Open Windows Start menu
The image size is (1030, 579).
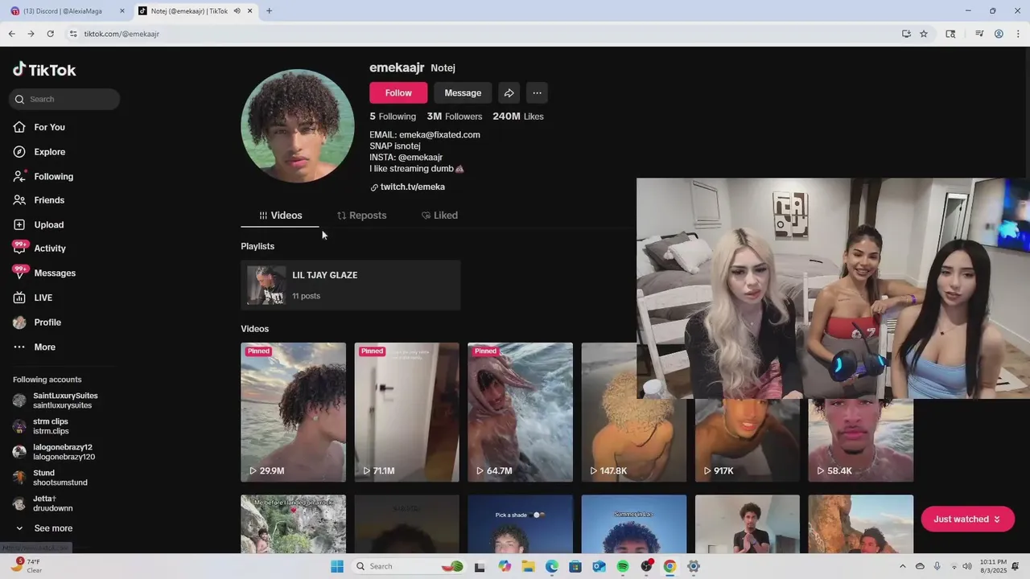337,566
